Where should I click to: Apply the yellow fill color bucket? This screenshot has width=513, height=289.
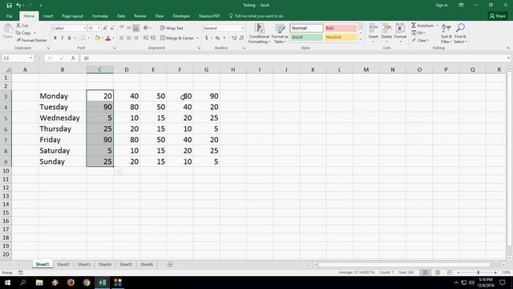[97, 38]
